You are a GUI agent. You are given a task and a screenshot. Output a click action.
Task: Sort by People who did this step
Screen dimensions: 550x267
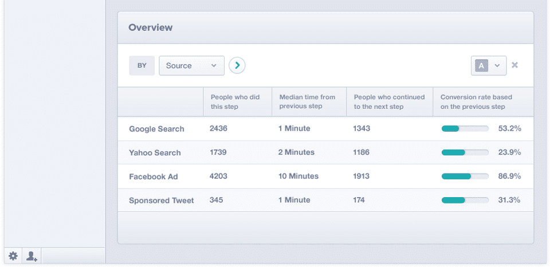(235, 101)
